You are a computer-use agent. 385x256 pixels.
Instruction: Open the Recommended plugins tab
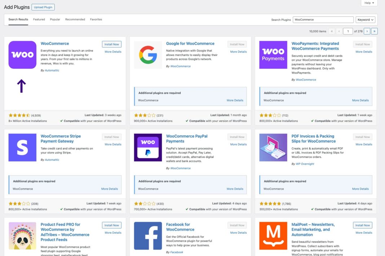(75, 19)
